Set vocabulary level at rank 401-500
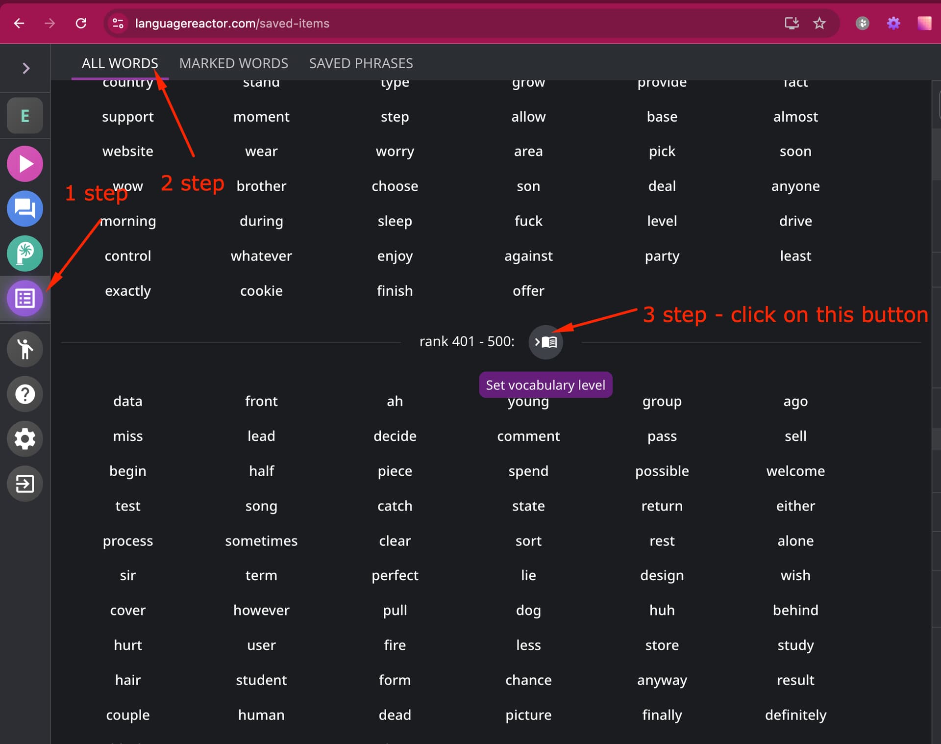 545,342
